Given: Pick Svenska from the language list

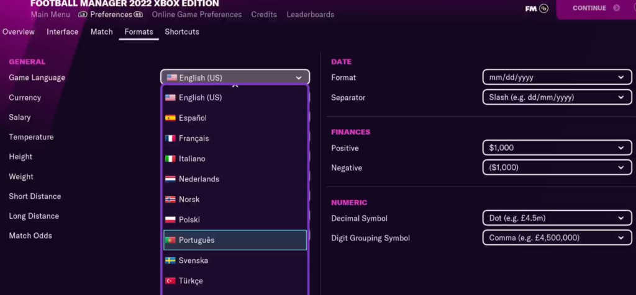Looking at the screenshot, I should coord(235,260).
